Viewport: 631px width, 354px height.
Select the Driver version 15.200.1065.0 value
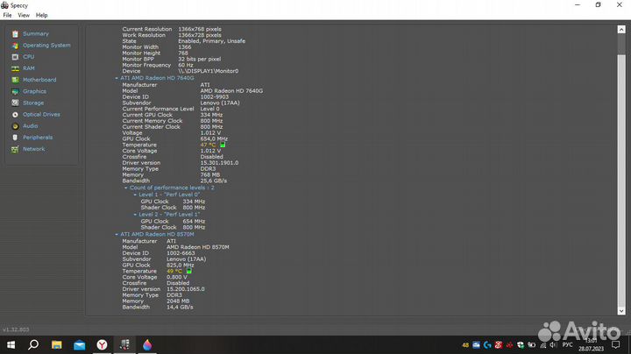coord(186,289)
